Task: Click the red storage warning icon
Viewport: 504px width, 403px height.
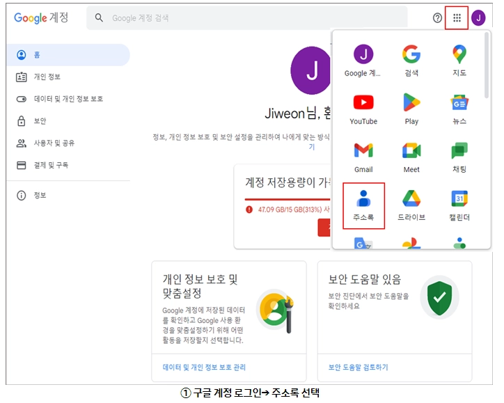Action: pyautogui.click(x=249, y=210)
